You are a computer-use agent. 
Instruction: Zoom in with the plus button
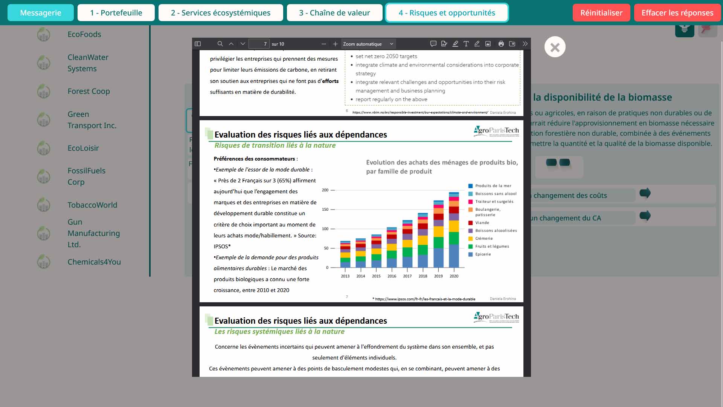335,44
